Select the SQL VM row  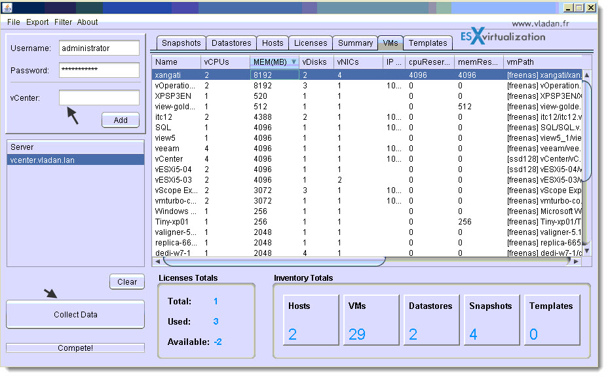point(367,128)
